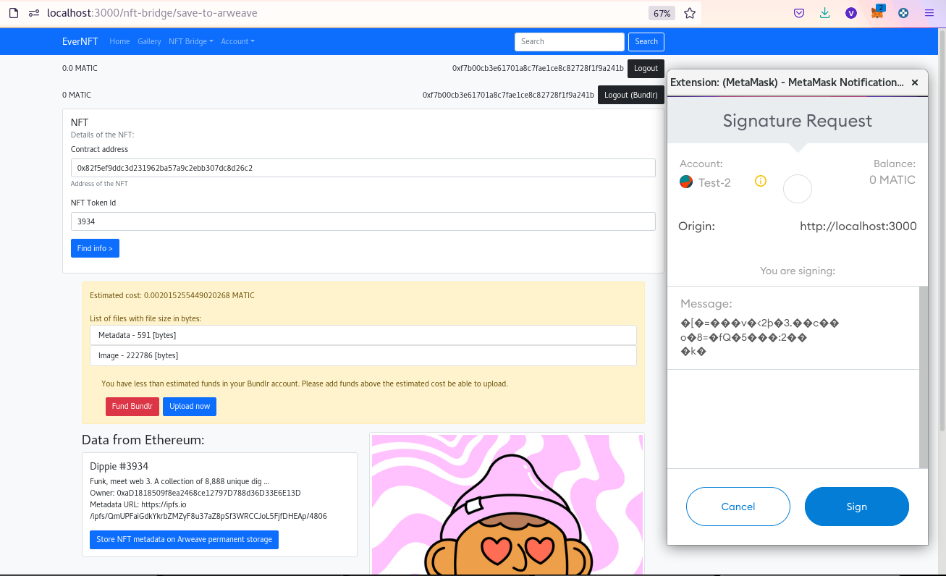Click the Logout button

coord(646,68)
